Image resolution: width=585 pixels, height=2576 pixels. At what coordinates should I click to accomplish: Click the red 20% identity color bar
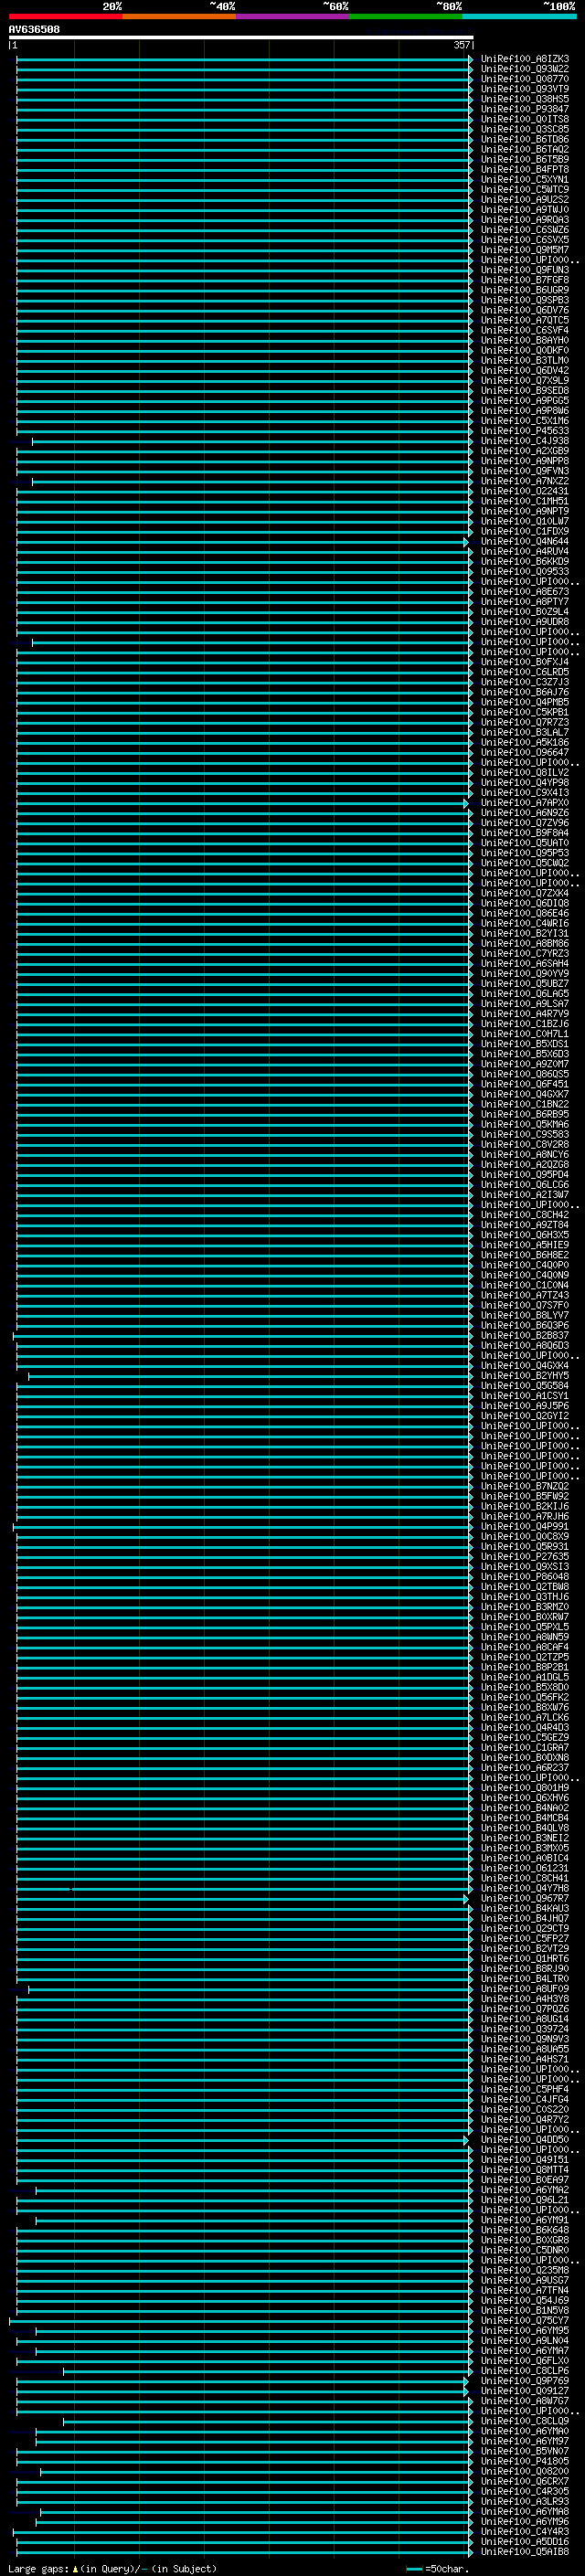65,16
